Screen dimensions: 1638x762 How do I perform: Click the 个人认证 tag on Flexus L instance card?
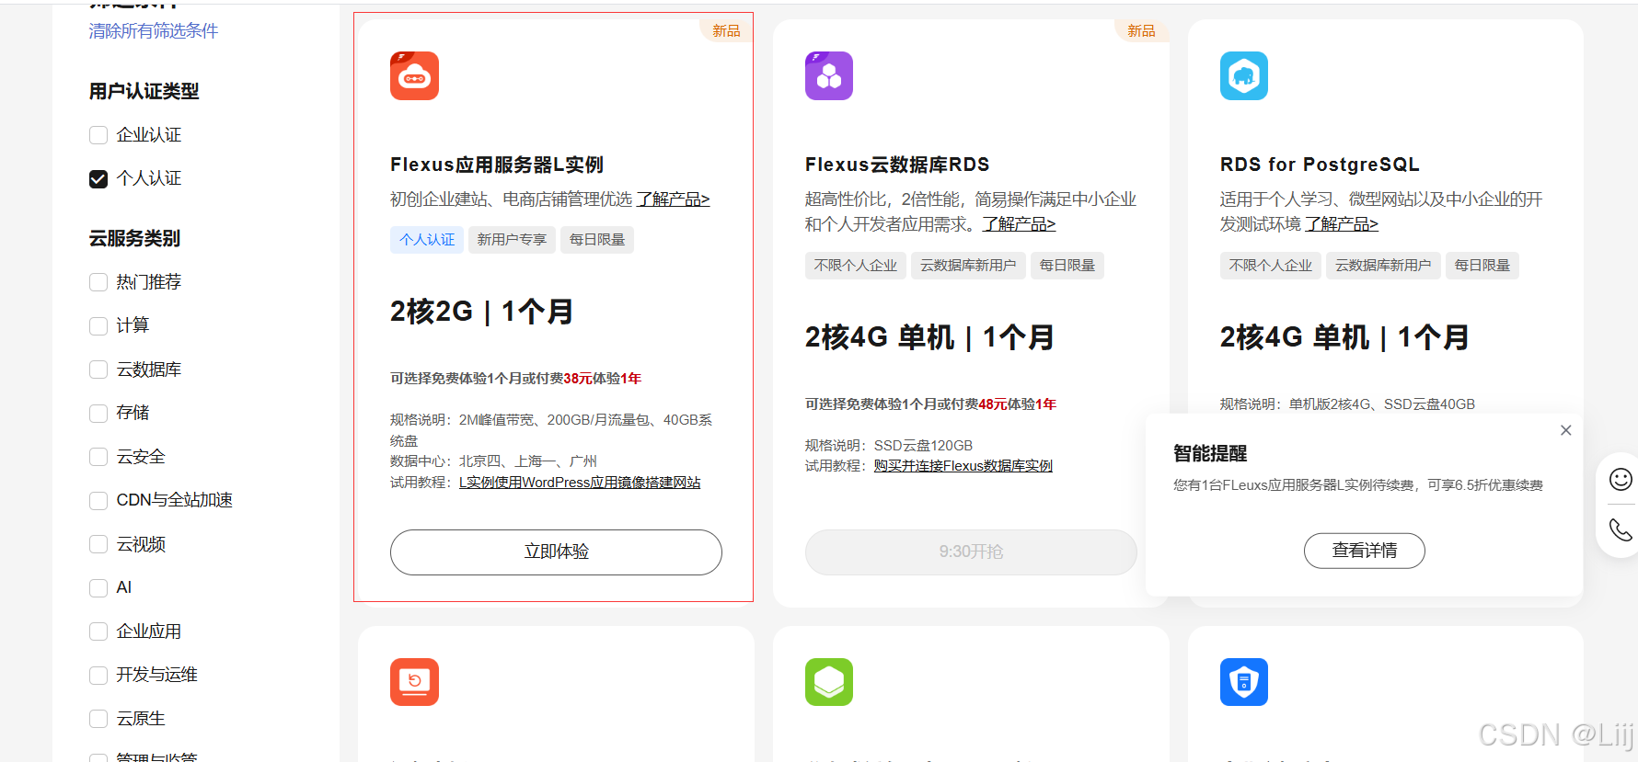click(x=427, y=240)
